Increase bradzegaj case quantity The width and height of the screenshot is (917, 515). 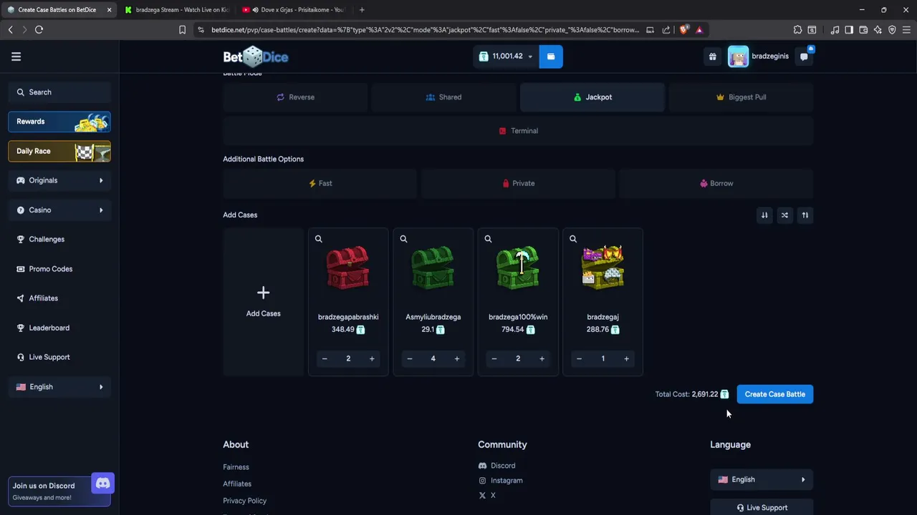pos(626,358)
